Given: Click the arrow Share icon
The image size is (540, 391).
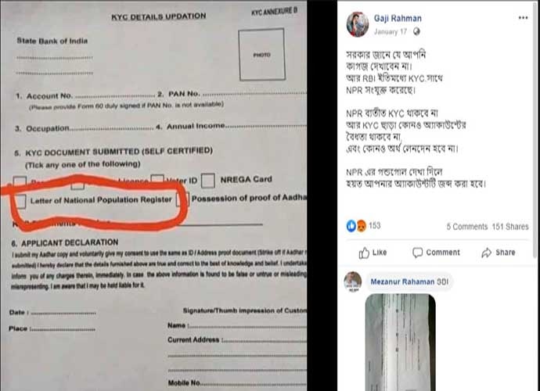Looking at the screenshot, I should (x=486, y=253).
